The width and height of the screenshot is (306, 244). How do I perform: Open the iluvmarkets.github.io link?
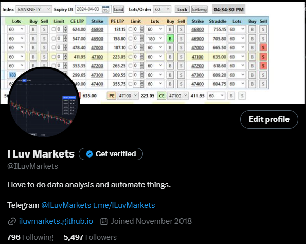(56, 221)
